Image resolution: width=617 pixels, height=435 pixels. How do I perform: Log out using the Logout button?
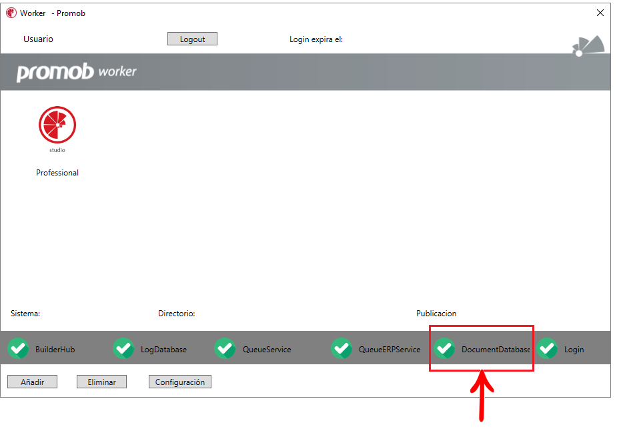[x=192, y=39]
